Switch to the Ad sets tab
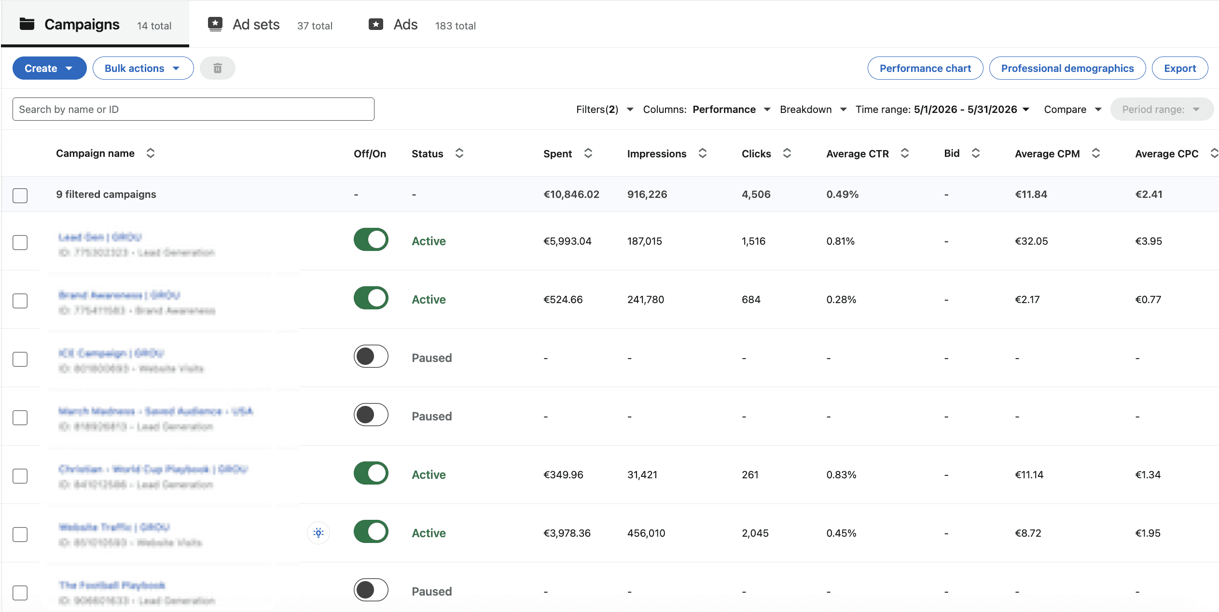 (x=270, y=24)
